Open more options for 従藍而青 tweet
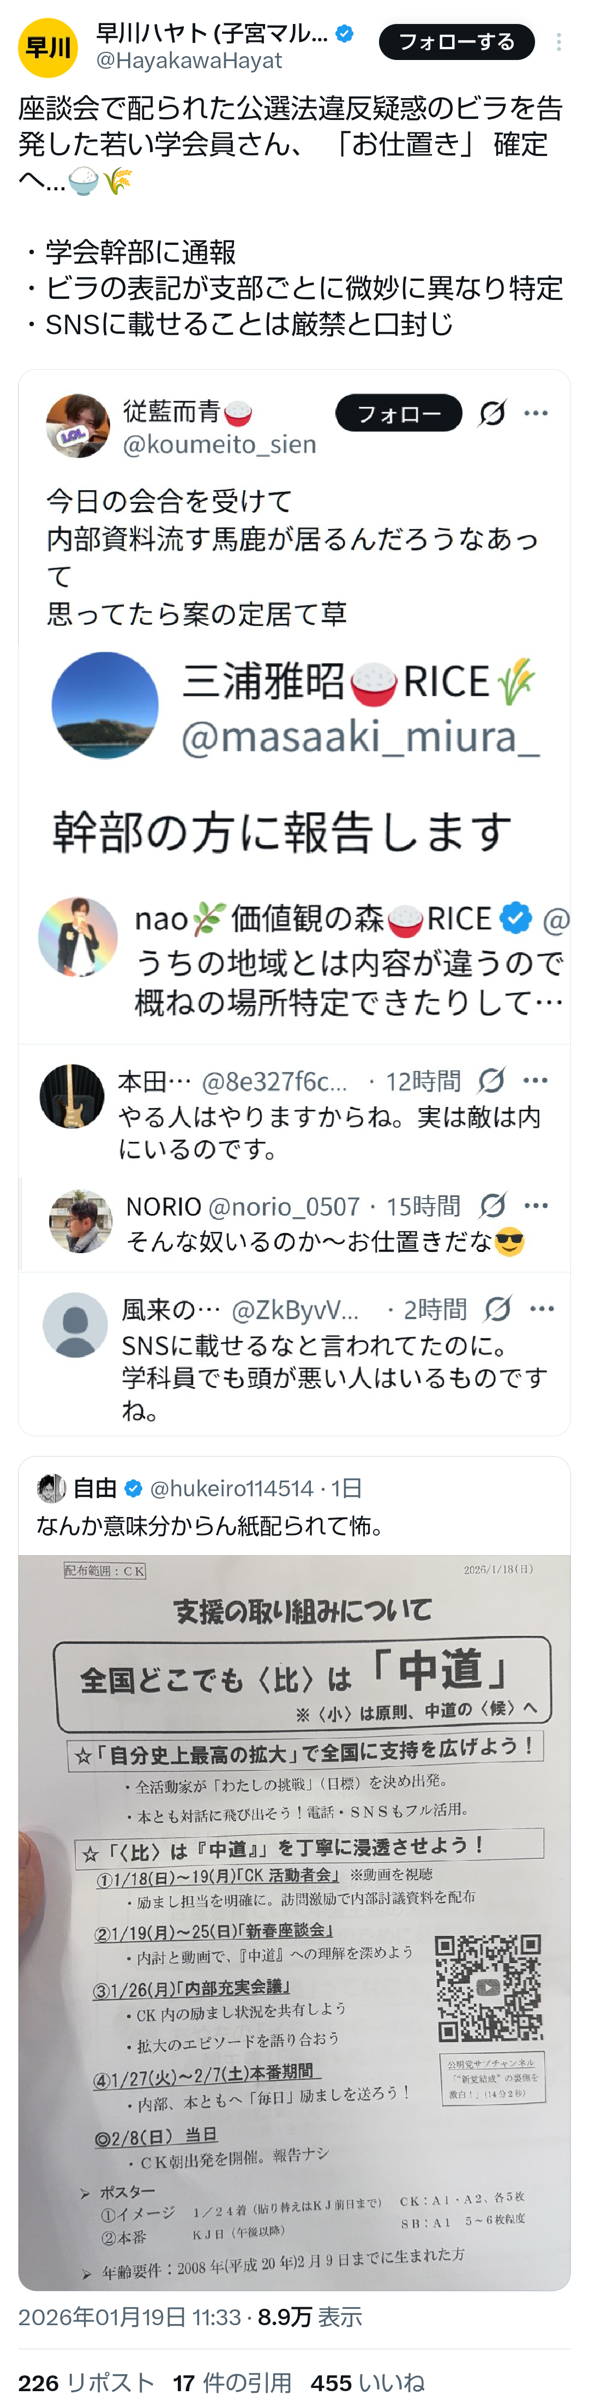The image size is (589, 2401). point(536,413)
